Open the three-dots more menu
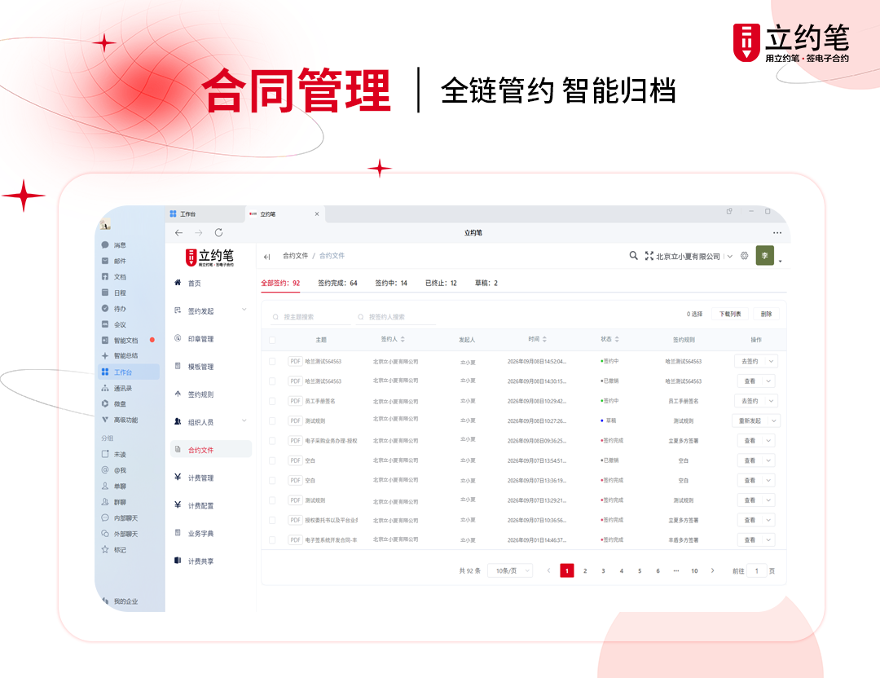The width and height of the screenshot is (880, 678). [777, 232]
